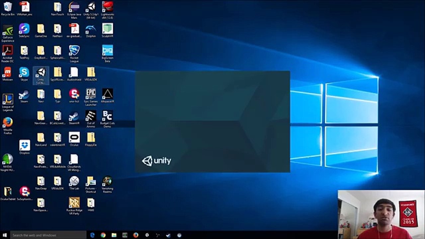Open the Recycle Bin on the desktop
This screenshot has width=425, height=239.
[x=8, y=9]
